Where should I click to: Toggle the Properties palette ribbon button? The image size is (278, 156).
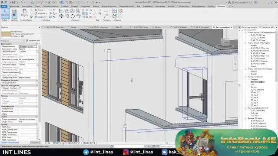coord(14,16)
